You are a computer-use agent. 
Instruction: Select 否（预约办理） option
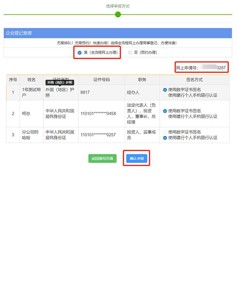130,53
